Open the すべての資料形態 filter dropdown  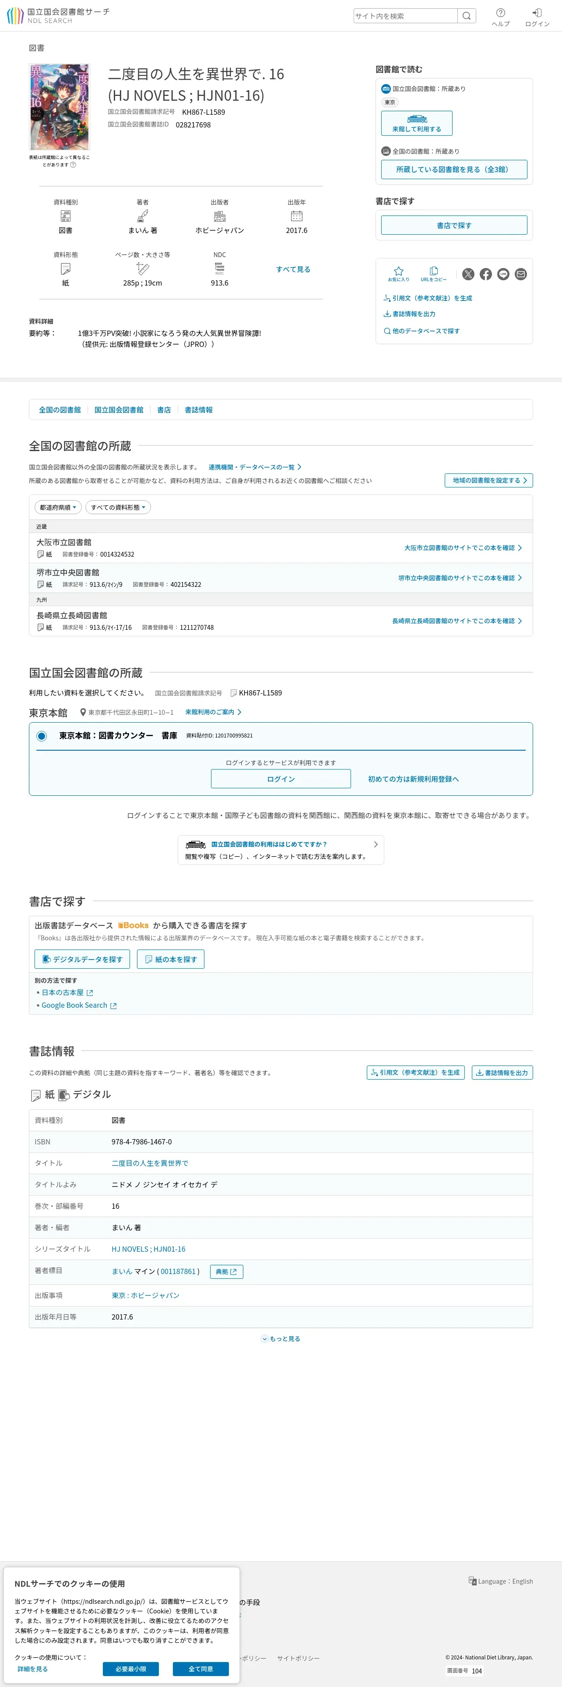(118, 508)
